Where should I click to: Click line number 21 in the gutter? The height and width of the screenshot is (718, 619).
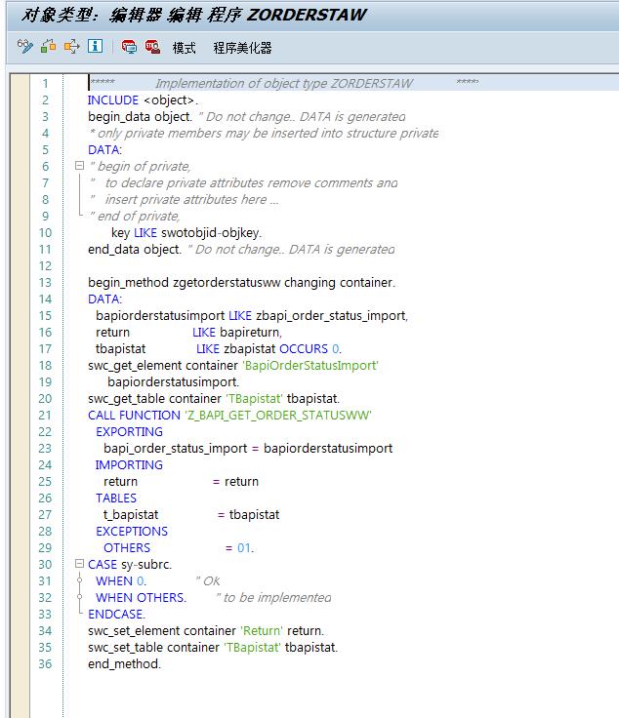pos(45,416)
